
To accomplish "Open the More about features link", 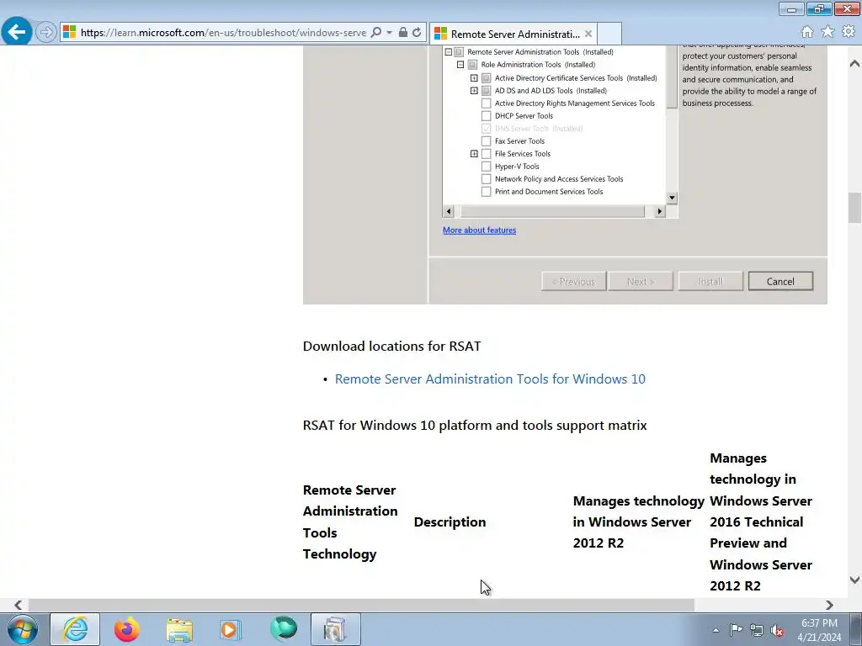I will 479,230.
